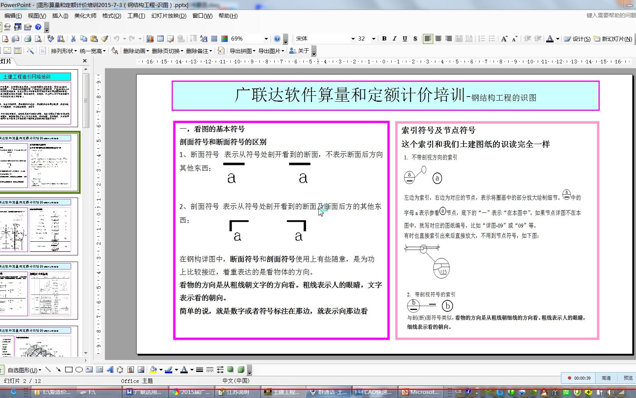
Task: Open the 插入(I) menu
Action: (x=60, y=16)
